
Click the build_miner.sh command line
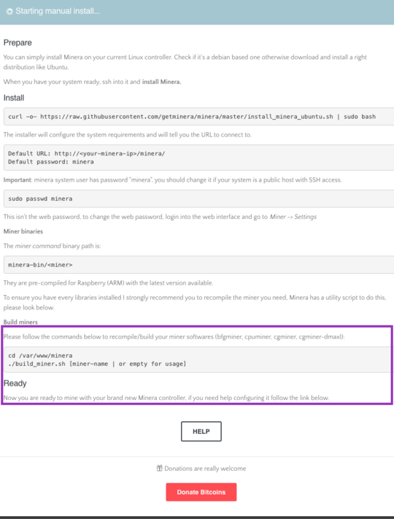click(97, 364)
